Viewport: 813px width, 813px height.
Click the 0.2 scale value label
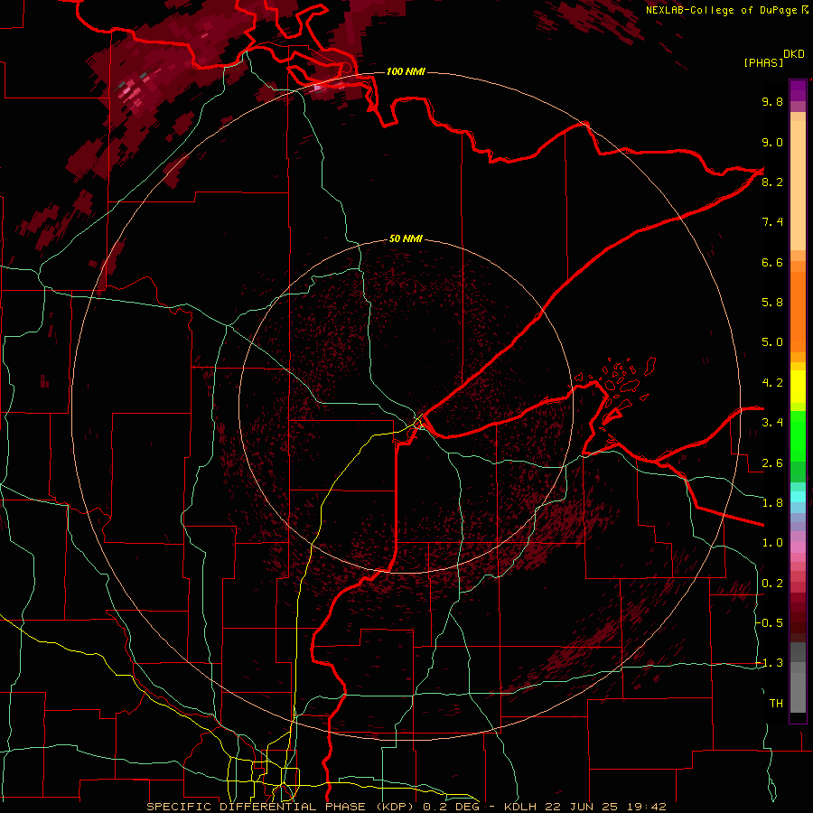[772, 584]
